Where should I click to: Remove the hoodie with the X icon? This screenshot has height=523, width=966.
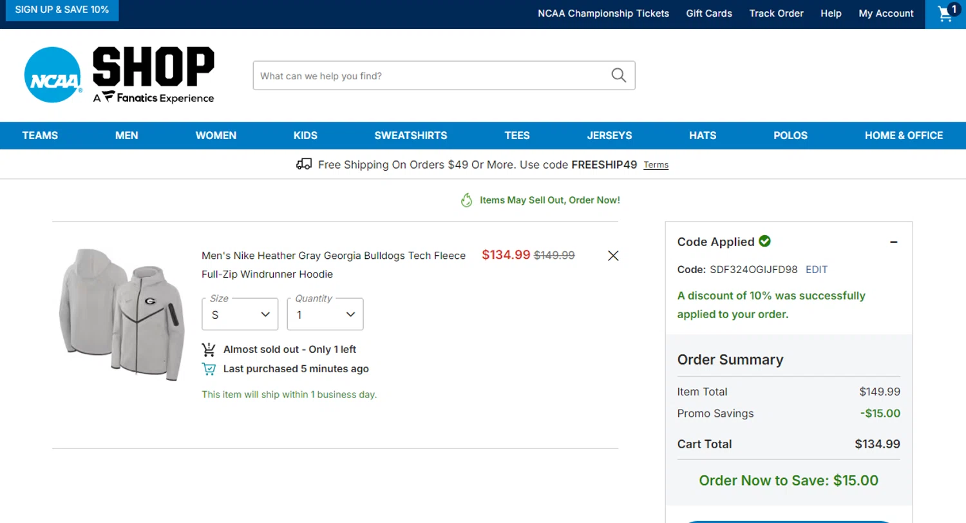613,256
